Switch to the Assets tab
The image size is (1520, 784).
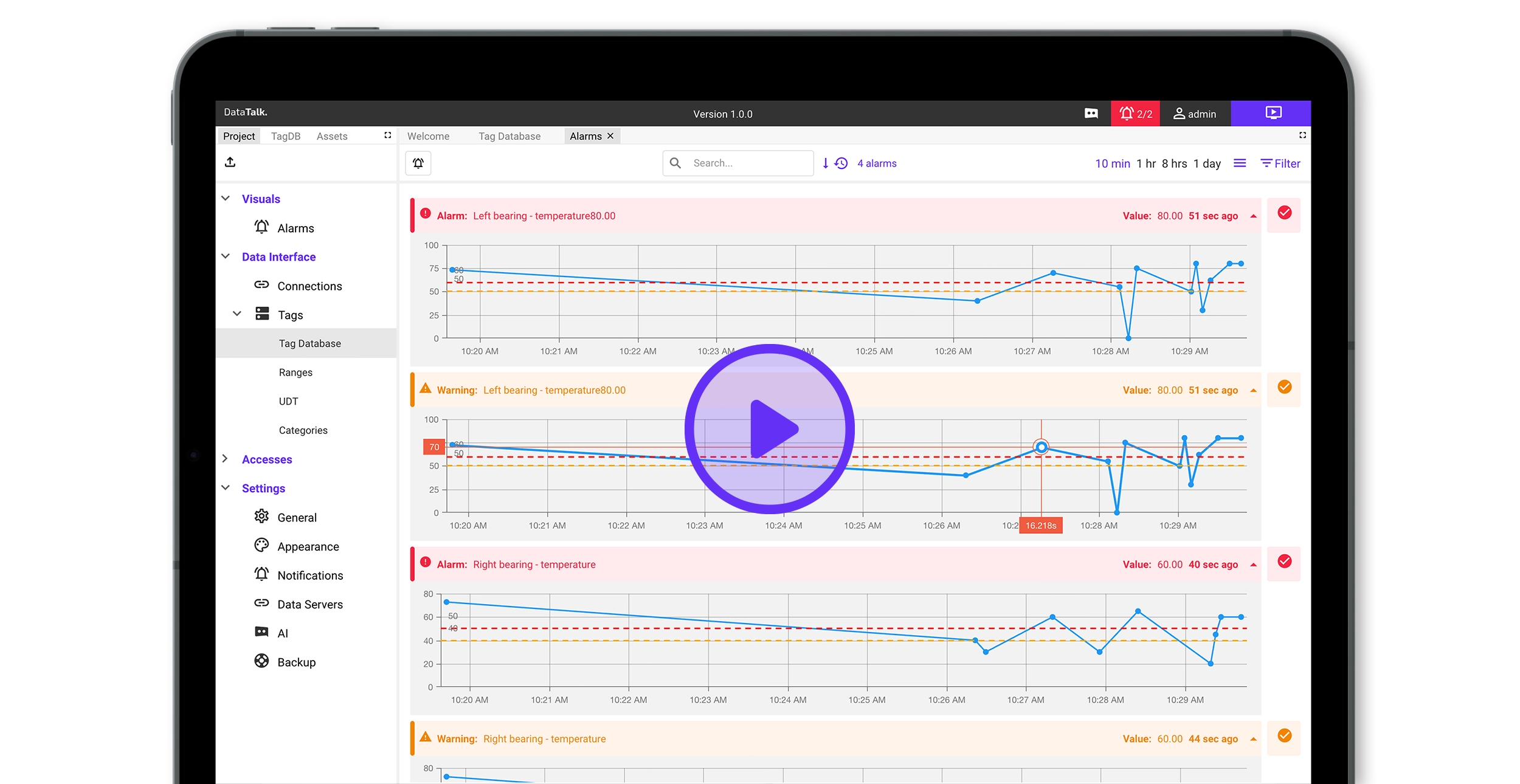(332, 136)
